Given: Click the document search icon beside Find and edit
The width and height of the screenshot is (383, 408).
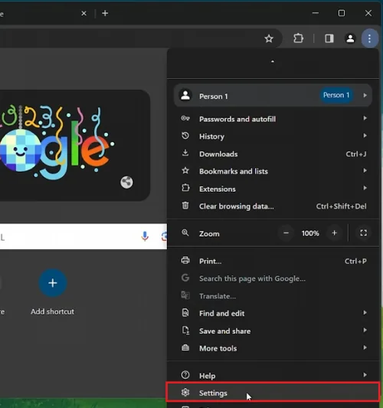Looking at the screenshot, I should coord(185,312).
